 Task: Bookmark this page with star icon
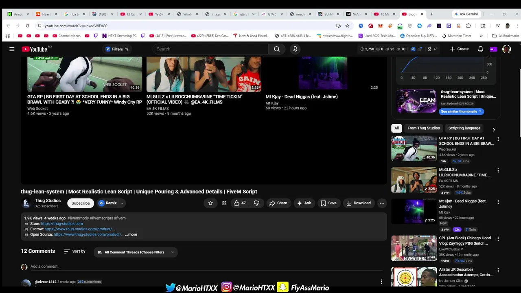(347, 26)
